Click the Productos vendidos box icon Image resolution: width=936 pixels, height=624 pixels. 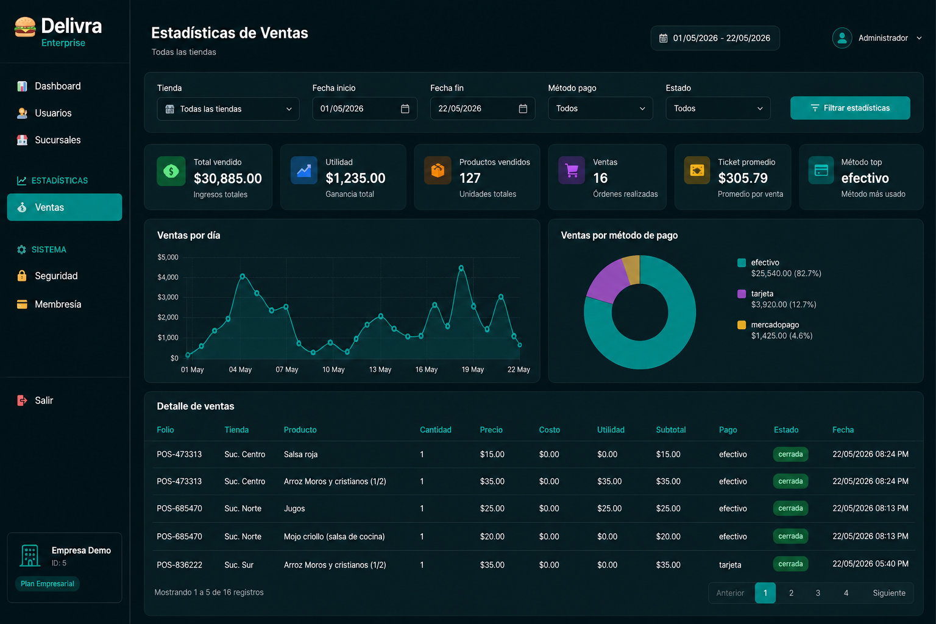coord(438,171)
